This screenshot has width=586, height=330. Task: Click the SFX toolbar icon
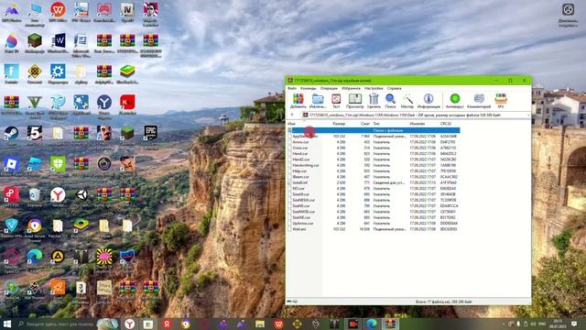(x=501, y=101)
